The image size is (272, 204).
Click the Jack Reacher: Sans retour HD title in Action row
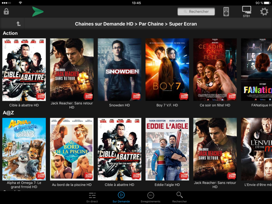click(x=72, y=105)
